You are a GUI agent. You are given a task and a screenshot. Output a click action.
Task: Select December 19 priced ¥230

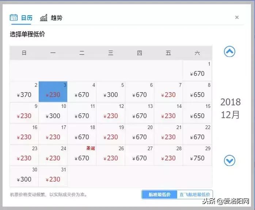coord(111,134)
